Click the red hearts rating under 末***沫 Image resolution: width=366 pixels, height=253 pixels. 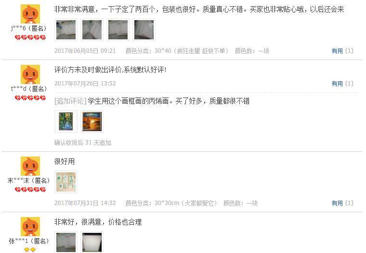pos(30,190)
